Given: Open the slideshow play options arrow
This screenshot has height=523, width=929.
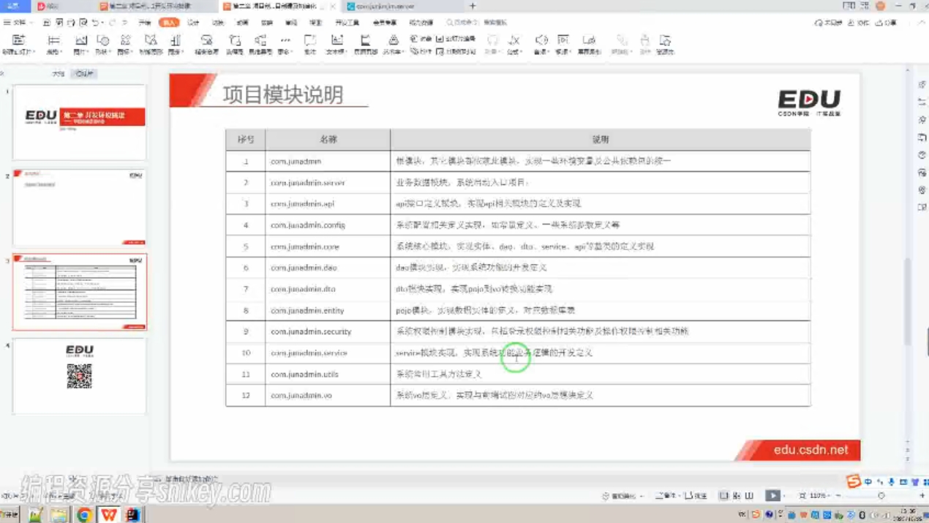Looking at the screenshot, I should pos(784,496).
